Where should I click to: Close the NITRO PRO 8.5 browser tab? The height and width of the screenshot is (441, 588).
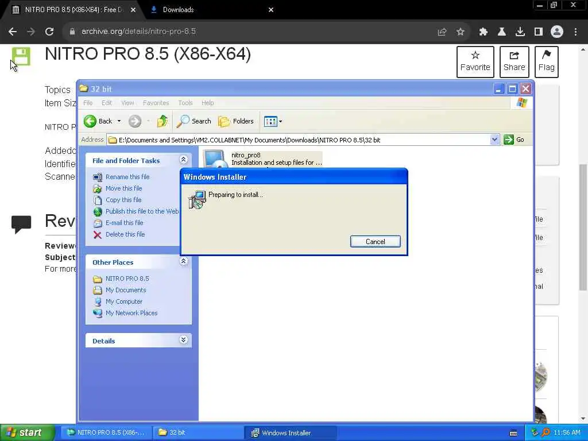point(133,10)
